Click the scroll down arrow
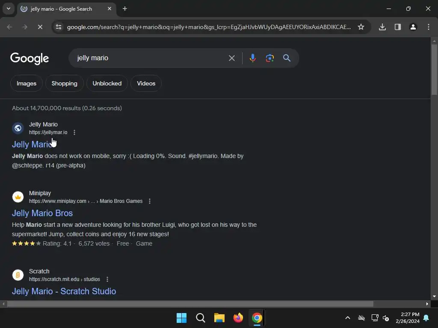438x328 pixels. point(434,296)
